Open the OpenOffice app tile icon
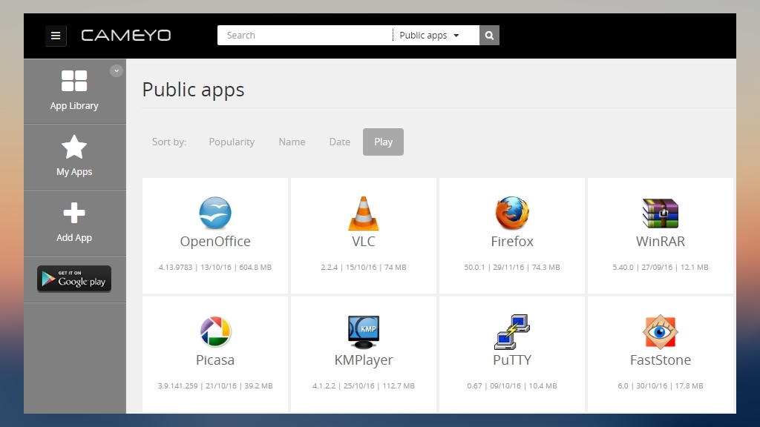The height and width of the screenshot is (427, 760). pyautogui.click(x=215, y=213)
